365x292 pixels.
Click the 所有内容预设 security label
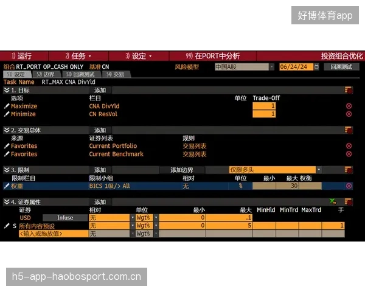pyautogui.click(x=36, y=226)
